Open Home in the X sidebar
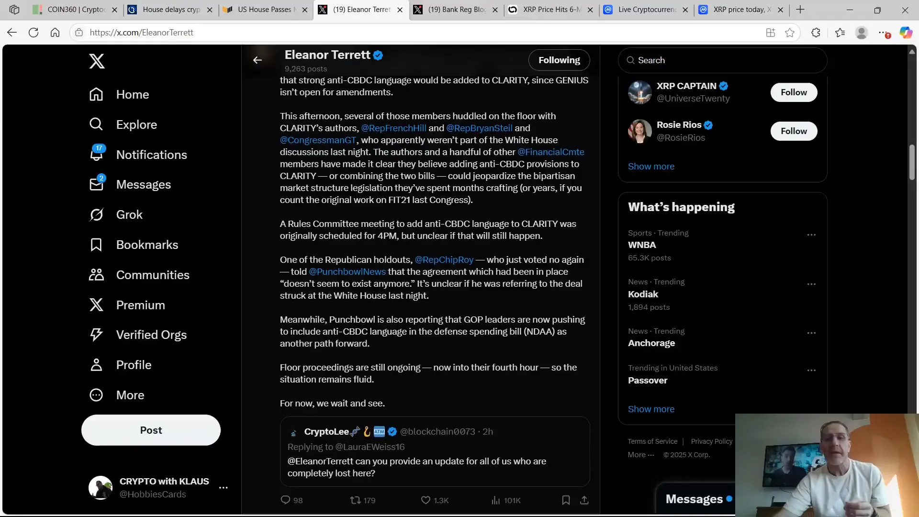 119,94
